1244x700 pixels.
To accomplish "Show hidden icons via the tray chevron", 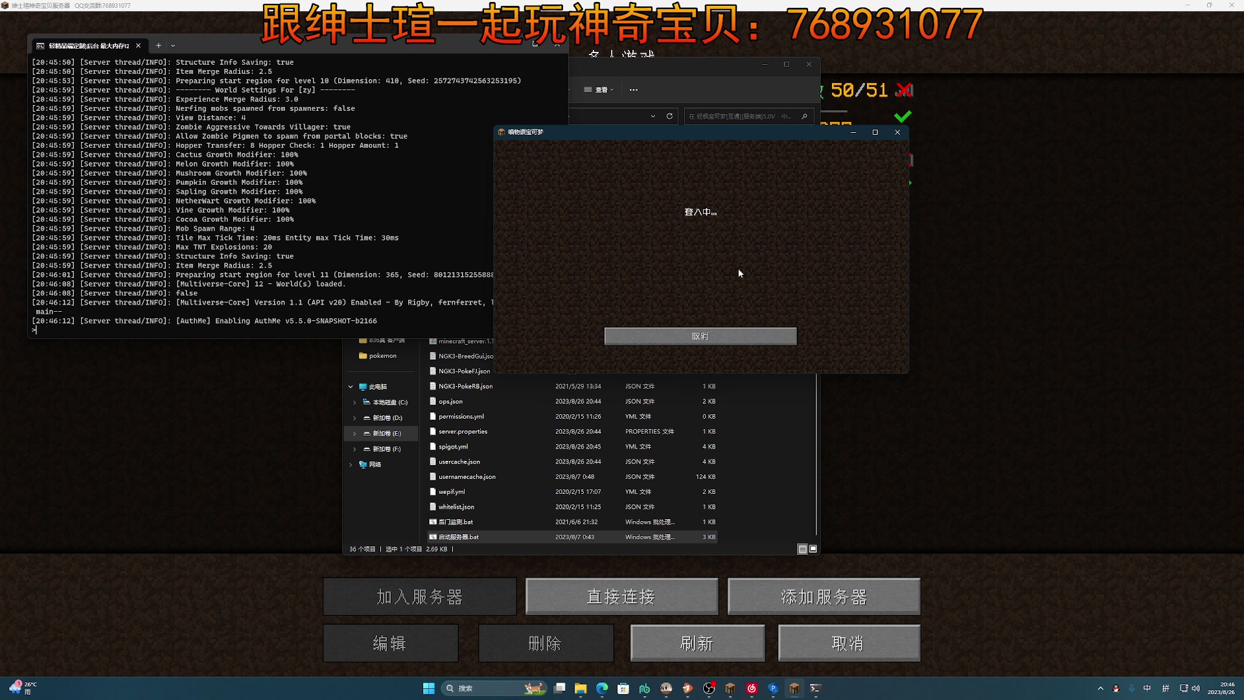I will point(1100,688).
